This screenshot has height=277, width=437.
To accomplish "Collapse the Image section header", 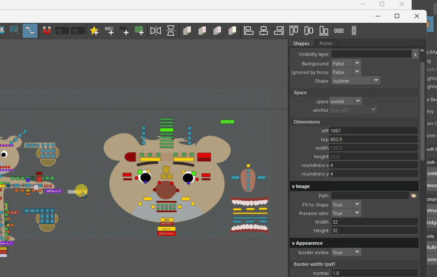I will coord(354,186).
